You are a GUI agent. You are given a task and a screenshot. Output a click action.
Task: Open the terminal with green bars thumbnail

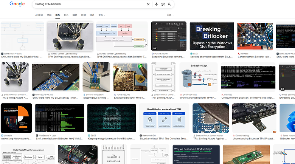click(60, 118)
